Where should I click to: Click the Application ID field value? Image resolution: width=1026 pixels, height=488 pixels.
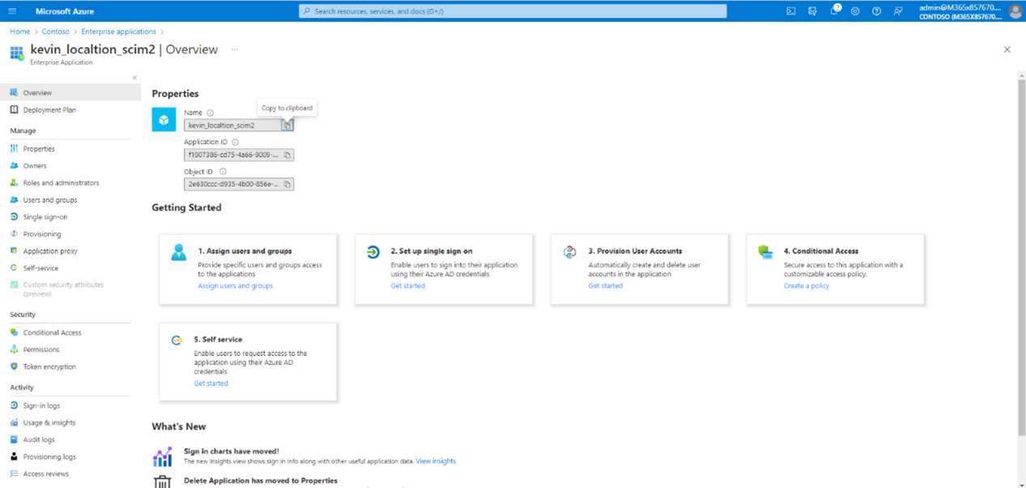pos(233,155)
